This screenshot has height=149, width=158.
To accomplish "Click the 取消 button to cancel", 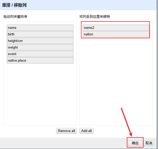I will tap(149, 143).
